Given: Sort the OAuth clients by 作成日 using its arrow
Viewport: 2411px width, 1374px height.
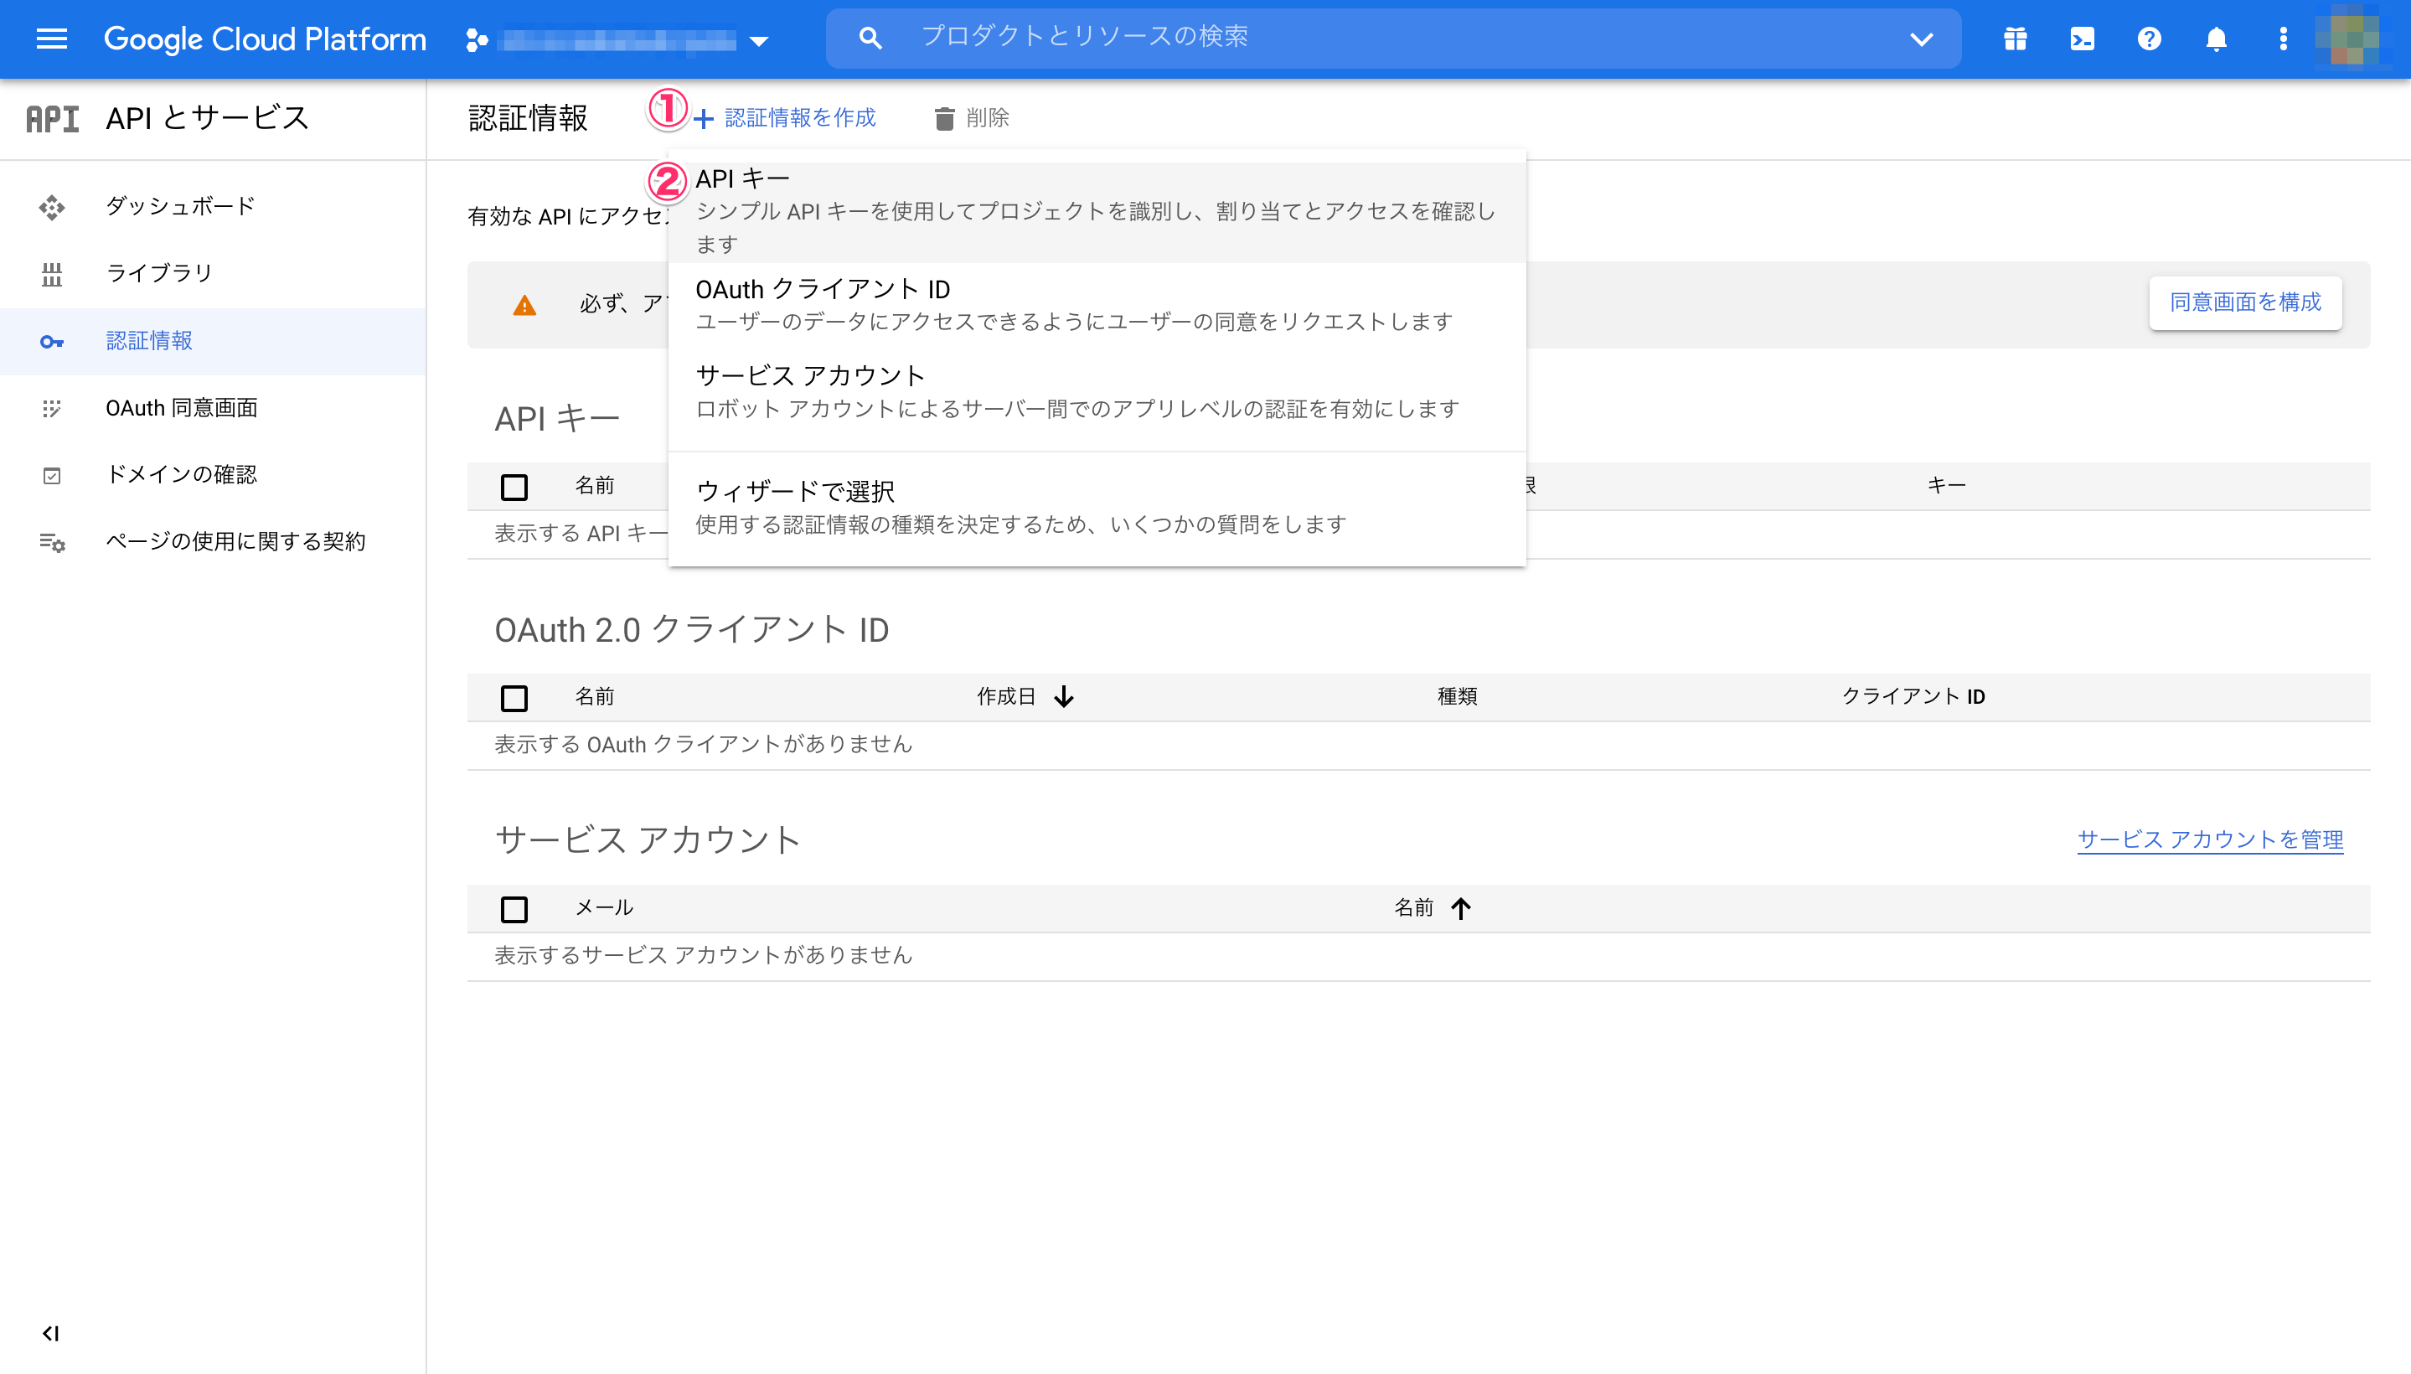Looking at the screenshot, I should click(x=1065, y=696).
